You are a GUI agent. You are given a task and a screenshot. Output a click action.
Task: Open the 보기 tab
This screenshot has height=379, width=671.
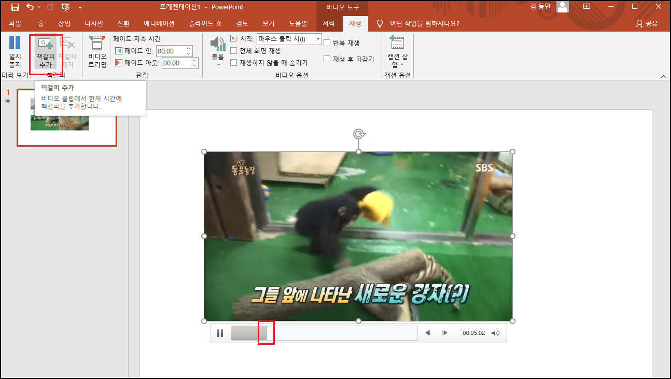coord(269,23)
